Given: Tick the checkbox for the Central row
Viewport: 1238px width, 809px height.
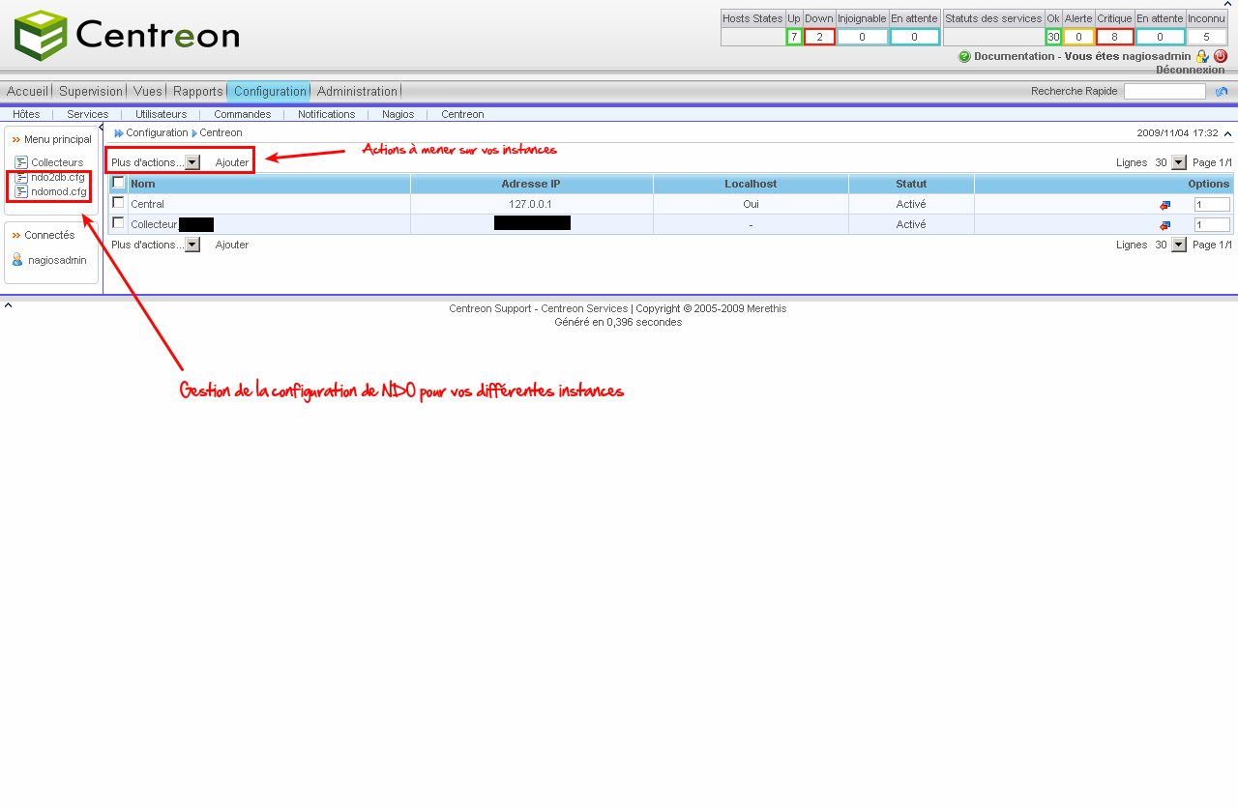Looking at the screenshot, I should (x=118, y=203).
